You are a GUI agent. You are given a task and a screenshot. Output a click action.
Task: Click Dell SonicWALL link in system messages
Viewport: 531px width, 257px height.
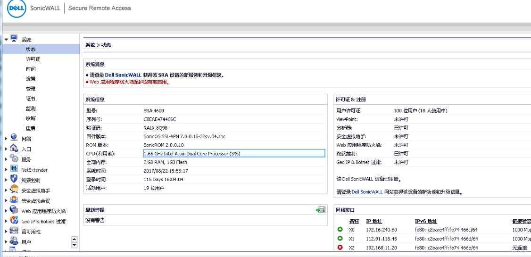click(x=124, y=75)
